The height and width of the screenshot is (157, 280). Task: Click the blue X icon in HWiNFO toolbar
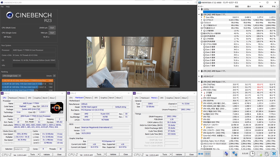pos(274,154)
